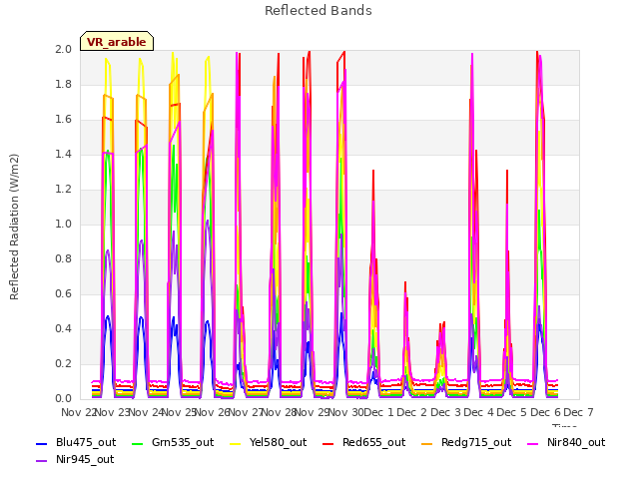
Task: Click the 0.6 y-axis tick label
Action: point(63,294)
